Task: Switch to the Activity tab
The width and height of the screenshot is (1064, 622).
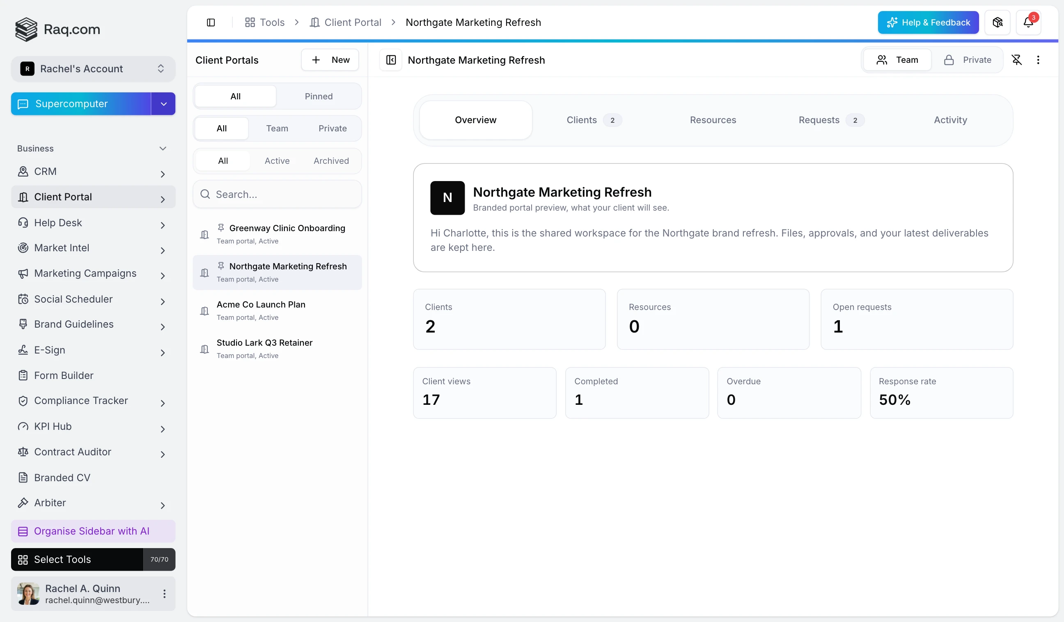Action: coord(950,120)
